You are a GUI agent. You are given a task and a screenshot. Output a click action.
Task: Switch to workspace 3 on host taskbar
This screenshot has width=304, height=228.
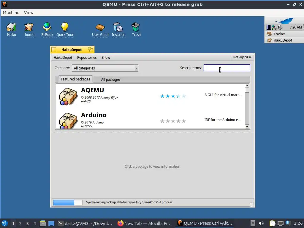point(28,224)
